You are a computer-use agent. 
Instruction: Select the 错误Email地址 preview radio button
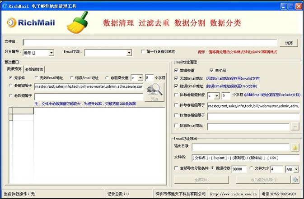[71, 78]
